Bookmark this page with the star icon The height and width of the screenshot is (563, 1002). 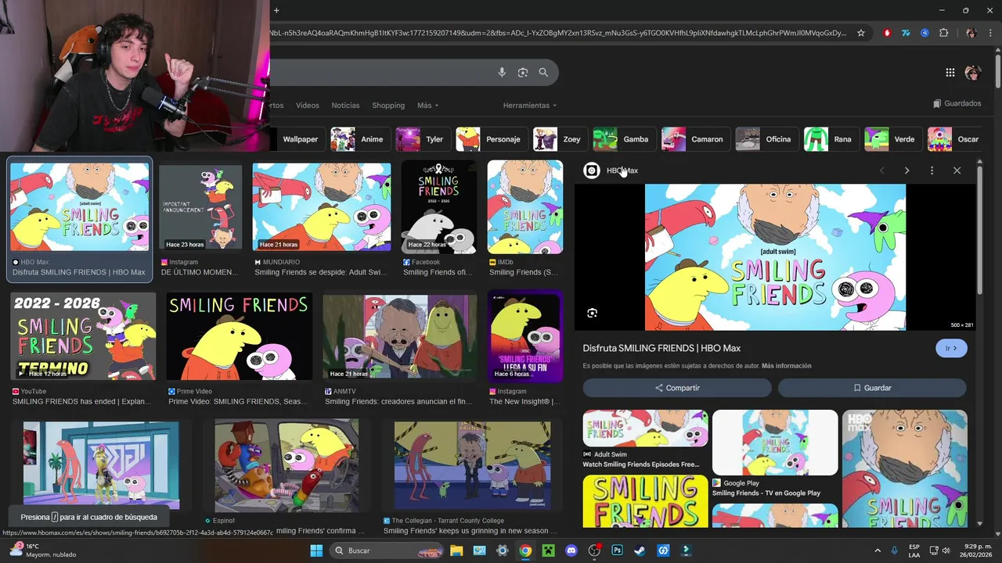(x=861, y=33)
